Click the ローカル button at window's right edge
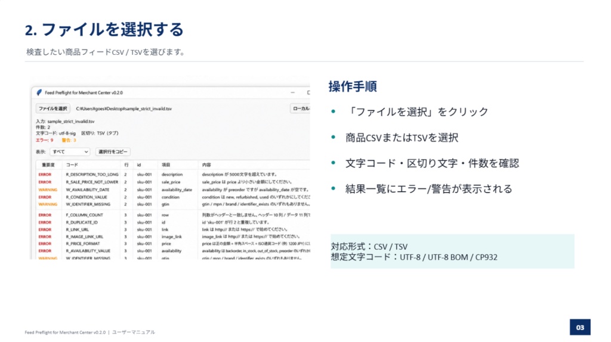The height and width of the screenshot is (342, 611). (x=301, y=108)
